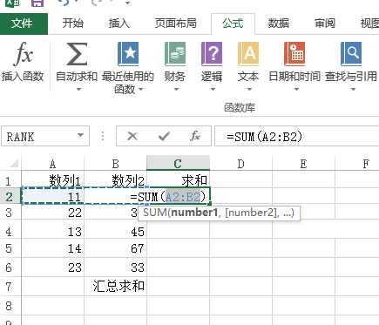Expand the AutoSum (自动求和) dropdown arrow
Image resolution: width=379 pixels, height=325 pixels.
tap(78, 90)
